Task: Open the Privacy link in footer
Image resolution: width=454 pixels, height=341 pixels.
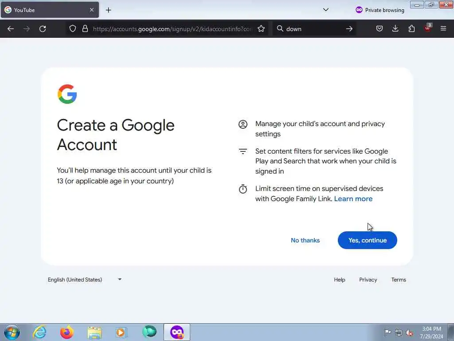Action: [x=368, y=280]
